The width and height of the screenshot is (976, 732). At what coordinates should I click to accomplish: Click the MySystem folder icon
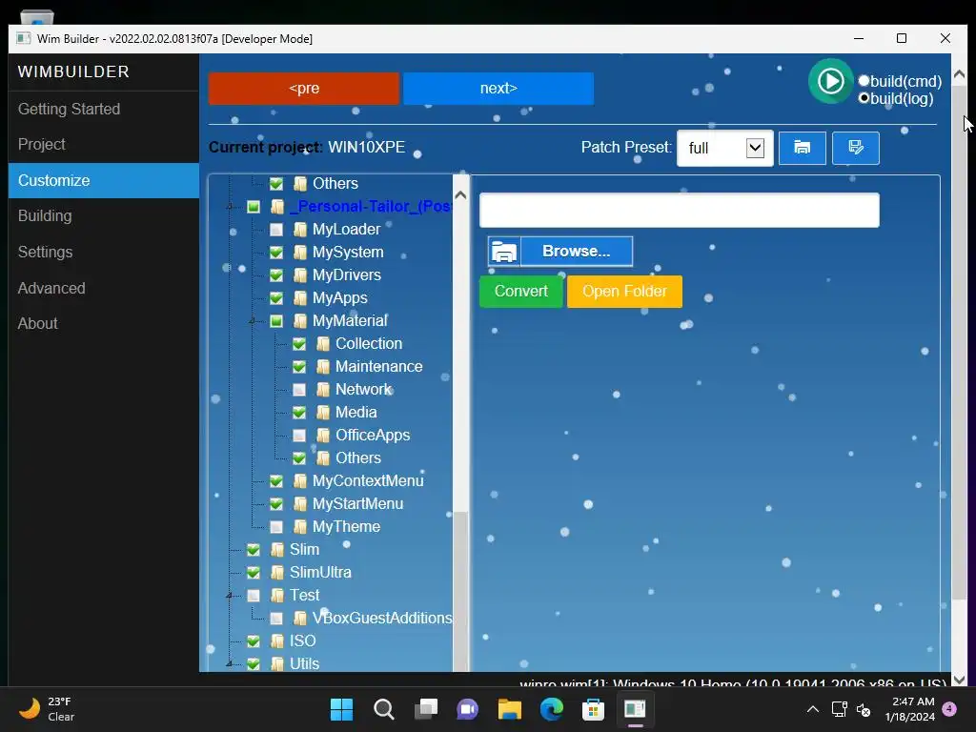[x=300, y=253]
